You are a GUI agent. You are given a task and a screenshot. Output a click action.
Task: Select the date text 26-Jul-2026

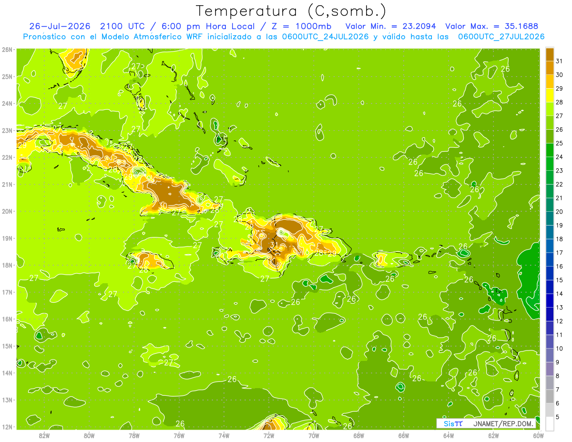pyautogui.click(x=61, y=26)
